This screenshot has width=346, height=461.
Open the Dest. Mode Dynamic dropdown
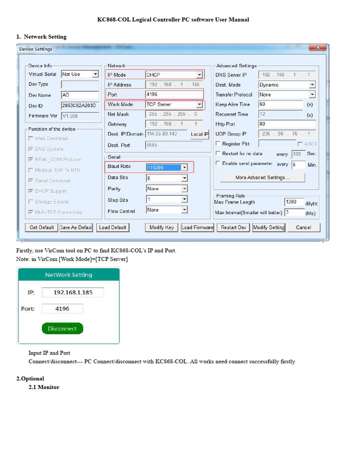pos(312,85)
